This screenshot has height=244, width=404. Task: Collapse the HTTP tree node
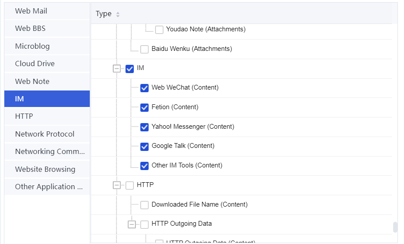click(116, 185)
